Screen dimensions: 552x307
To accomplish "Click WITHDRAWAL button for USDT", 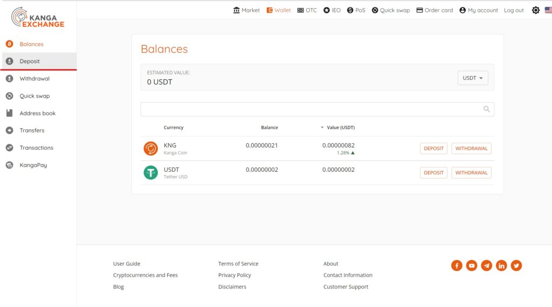I will 471,173.
